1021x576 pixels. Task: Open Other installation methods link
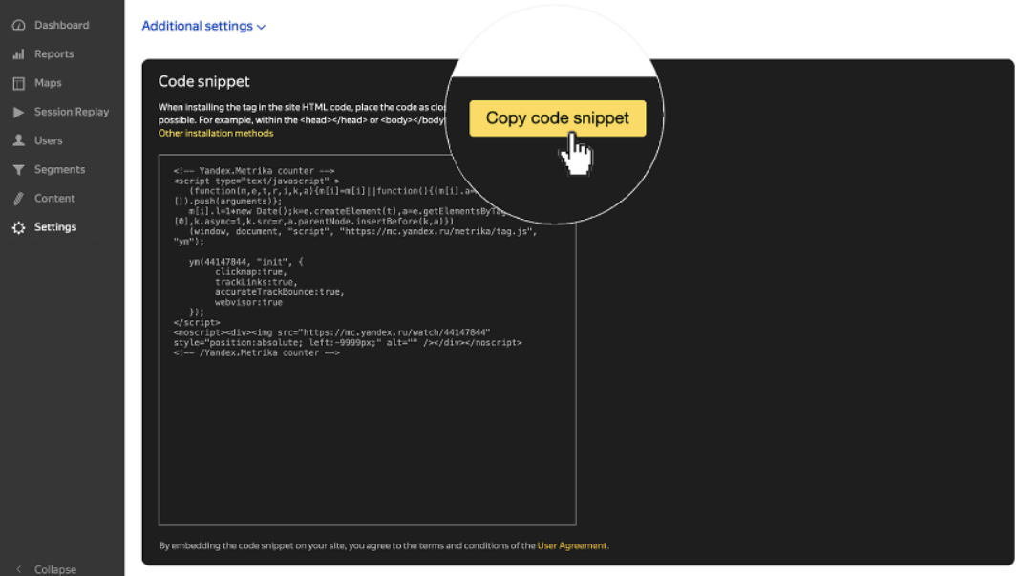click(x=216, y=133)
